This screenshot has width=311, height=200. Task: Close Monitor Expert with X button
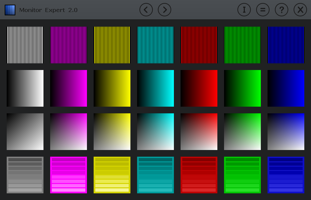point(300,10)
